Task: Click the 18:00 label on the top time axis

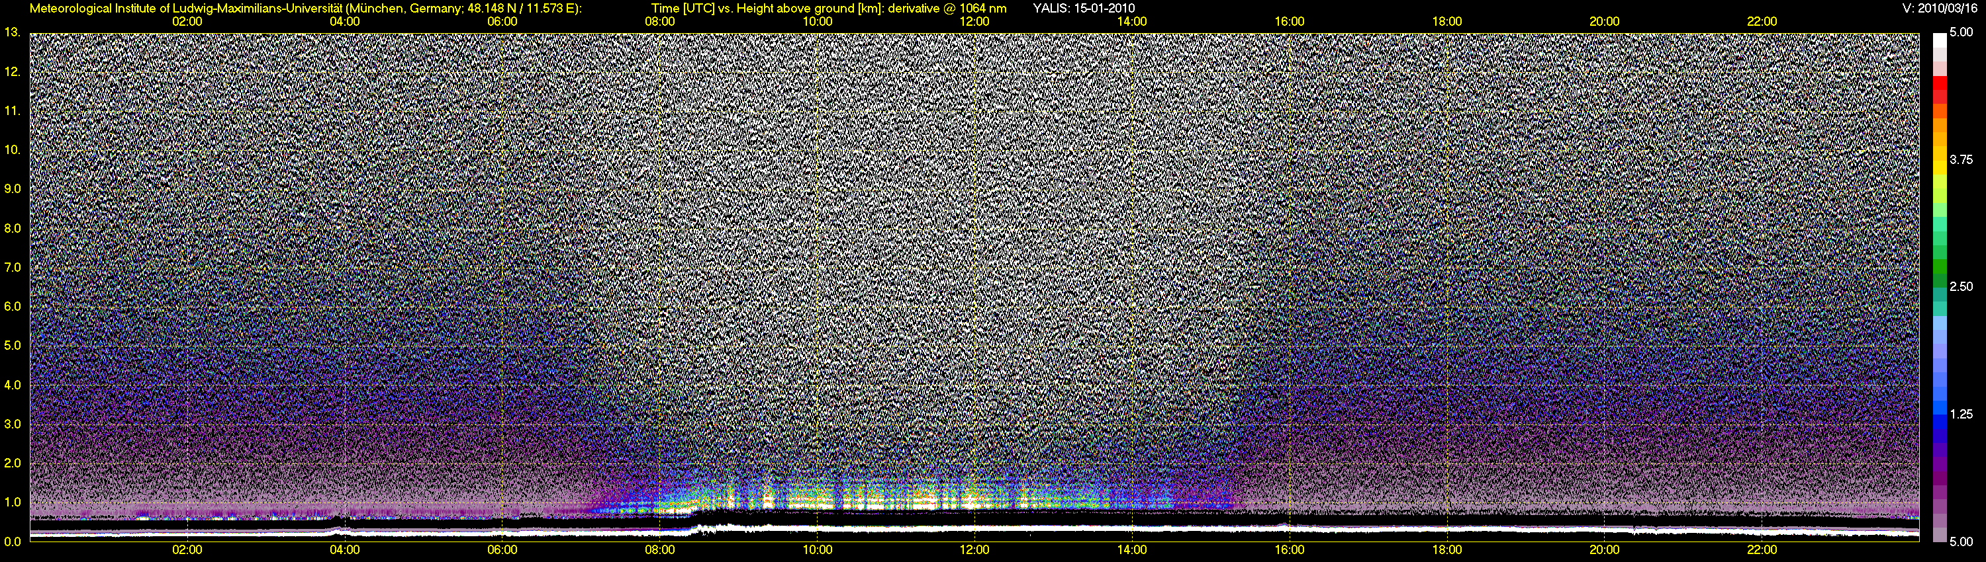Action: tap(1447, 22)
